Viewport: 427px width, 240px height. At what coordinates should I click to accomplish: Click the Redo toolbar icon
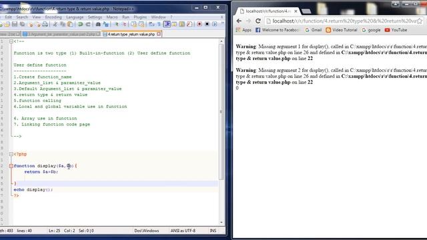[88, 24]
